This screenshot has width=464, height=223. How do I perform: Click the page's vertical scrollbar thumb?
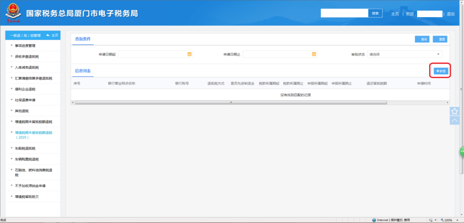462,89
